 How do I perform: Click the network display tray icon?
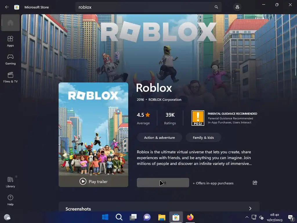click(254, 217)
